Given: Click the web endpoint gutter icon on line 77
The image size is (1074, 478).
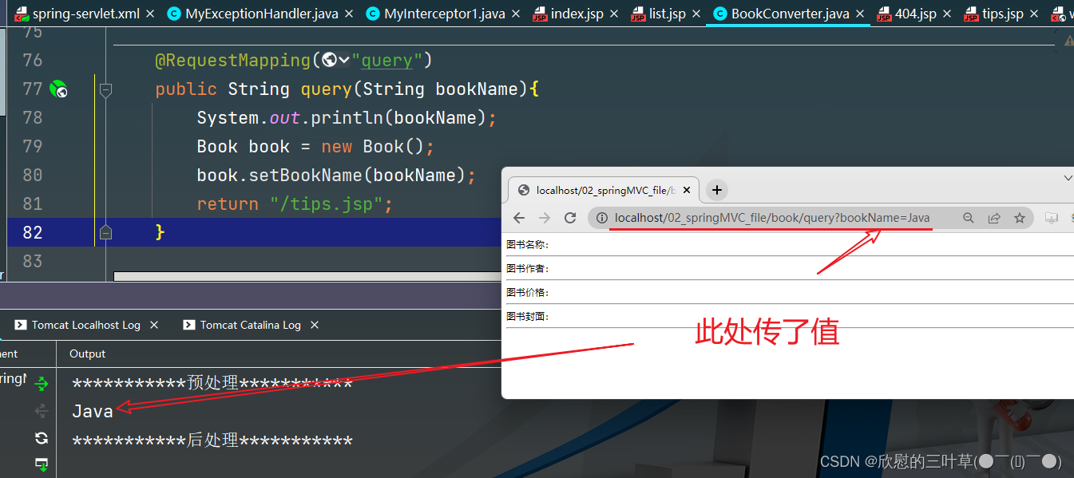Looking at the screenshot, I should [58, 89].
